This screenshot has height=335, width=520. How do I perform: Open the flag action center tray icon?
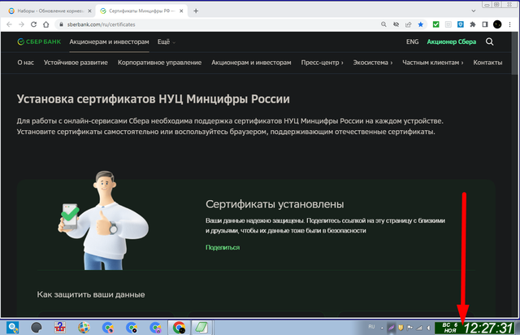click(x=409, y=328)
